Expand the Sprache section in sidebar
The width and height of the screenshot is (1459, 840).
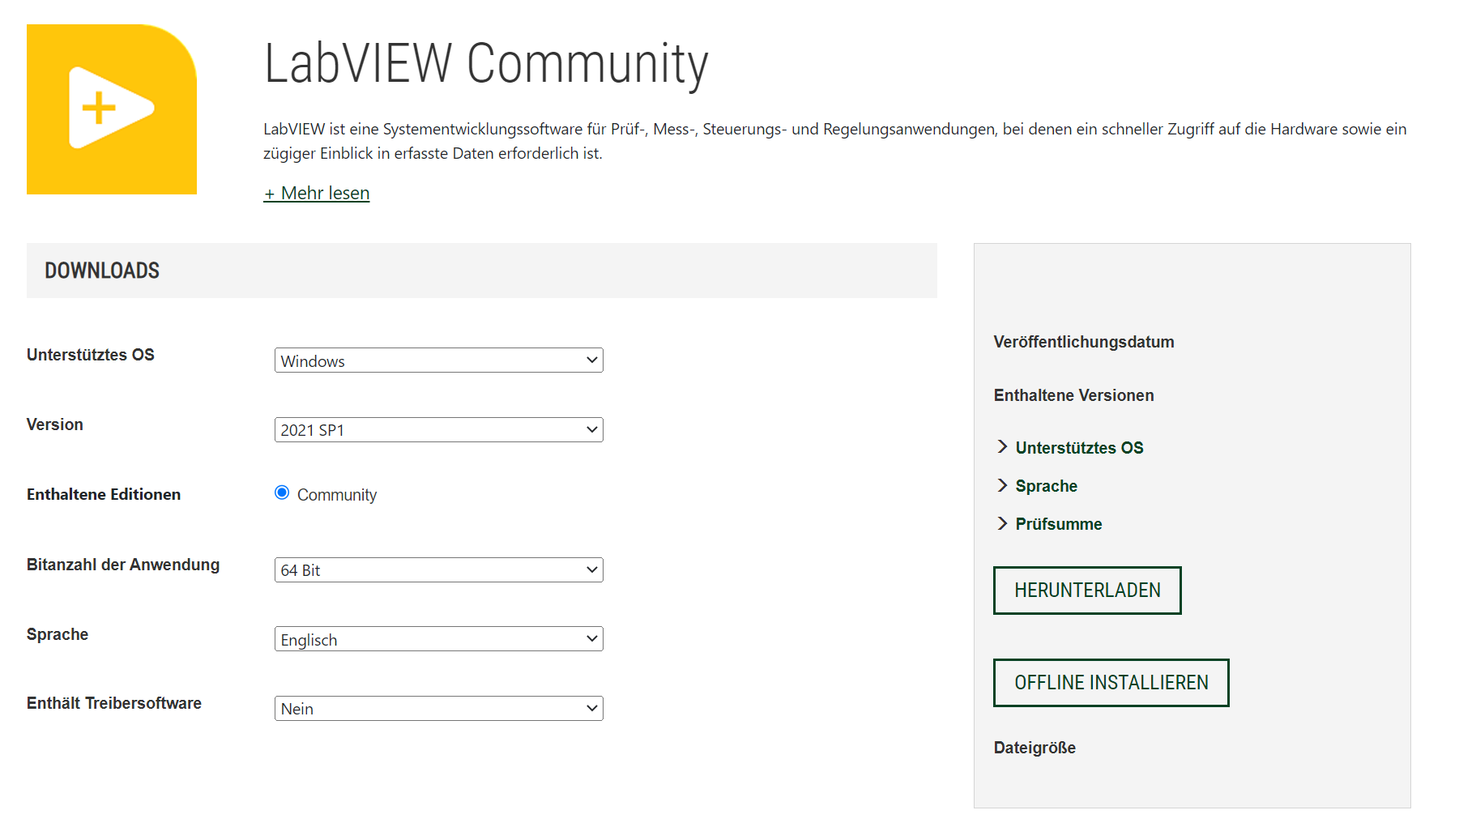point(1037,485)
